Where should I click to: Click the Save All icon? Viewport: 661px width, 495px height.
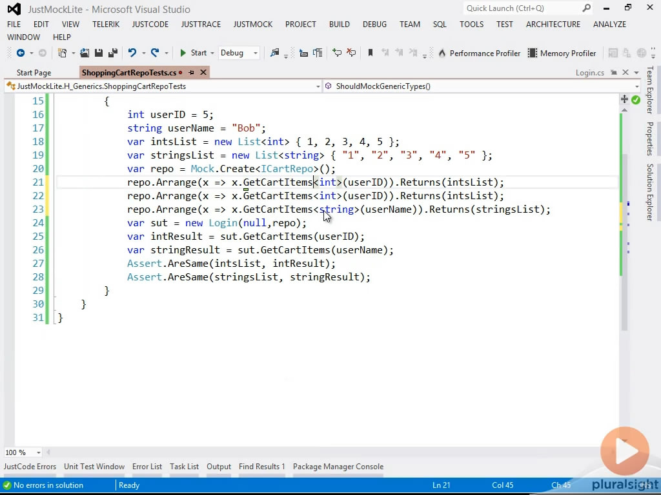[113, 53]
